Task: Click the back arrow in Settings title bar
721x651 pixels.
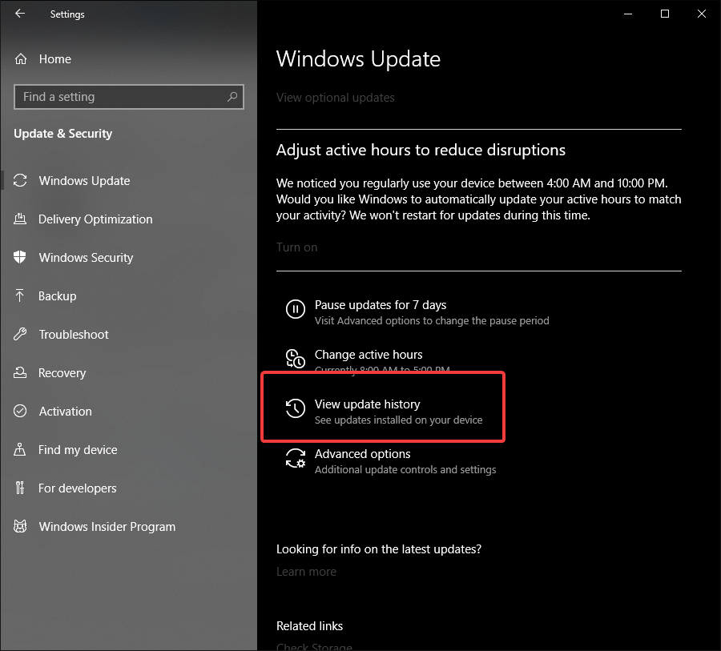Action: click(x=20, y=14)
